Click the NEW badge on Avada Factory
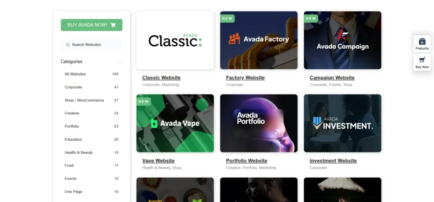 point(227,19)
